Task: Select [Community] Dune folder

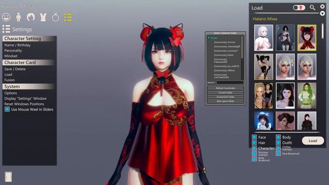Action: point(224,55)
